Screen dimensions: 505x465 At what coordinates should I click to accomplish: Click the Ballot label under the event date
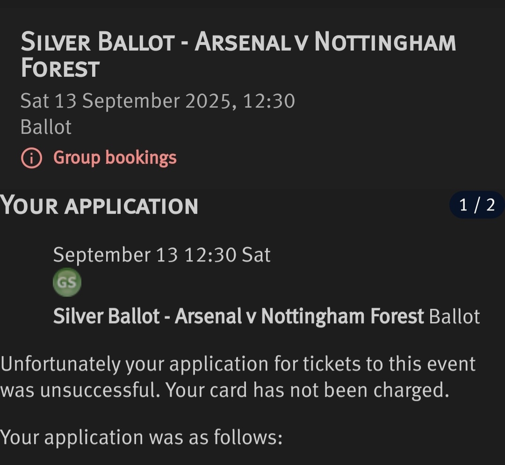(x=46, y=127)
